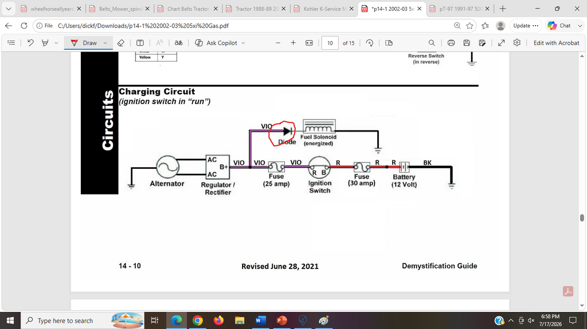Screen dimensions: 587x329
Task: Click the Save floppy disk icon
Action: tap(467, 43)
